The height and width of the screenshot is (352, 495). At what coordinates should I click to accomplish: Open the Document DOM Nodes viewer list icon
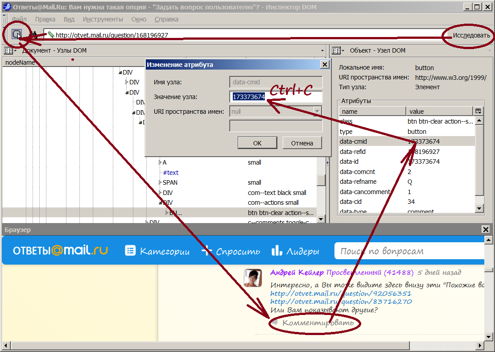coord(8,51)
